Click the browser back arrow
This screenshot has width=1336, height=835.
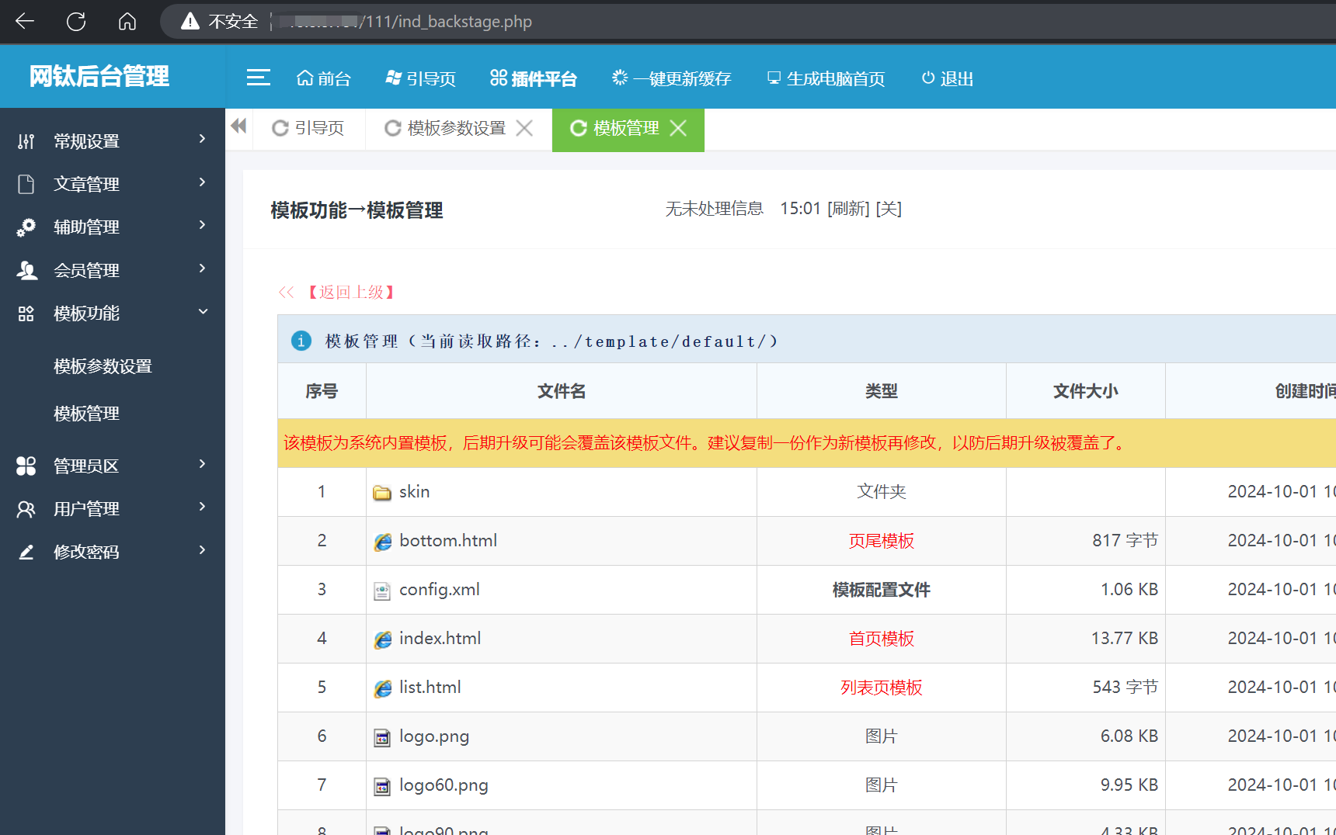click(25, 21)
